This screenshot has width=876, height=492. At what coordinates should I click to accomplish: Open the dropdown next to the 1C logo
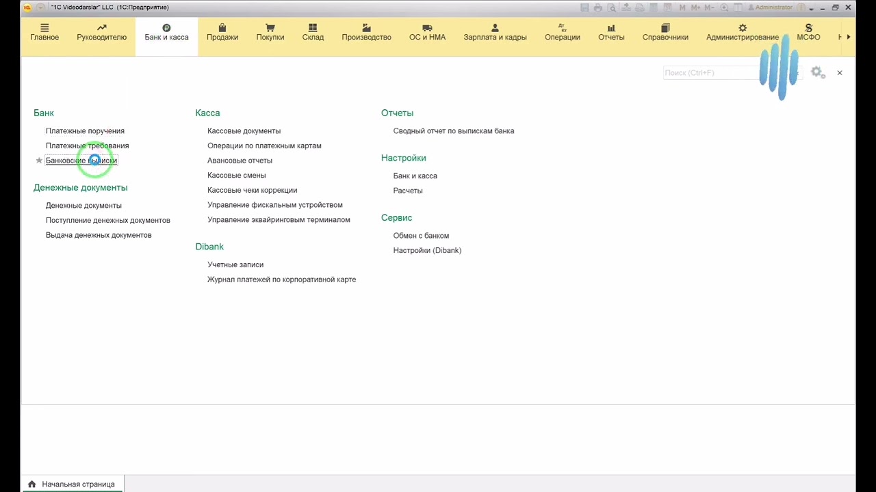click(40, 8)
